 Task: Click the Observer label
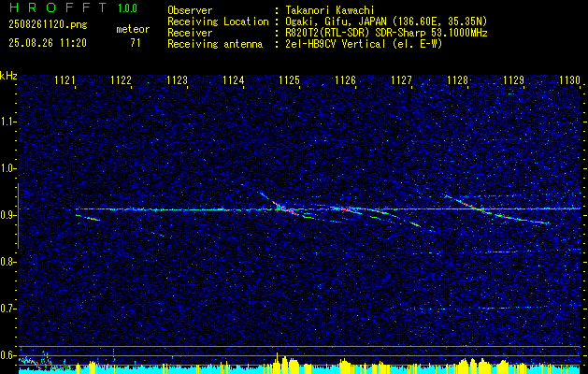(190, 10)
